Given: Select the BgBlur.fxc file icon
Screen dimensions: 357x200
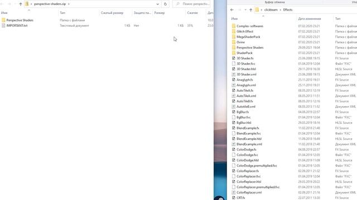Looking at the screenshot, I should [x=234, y=117].
